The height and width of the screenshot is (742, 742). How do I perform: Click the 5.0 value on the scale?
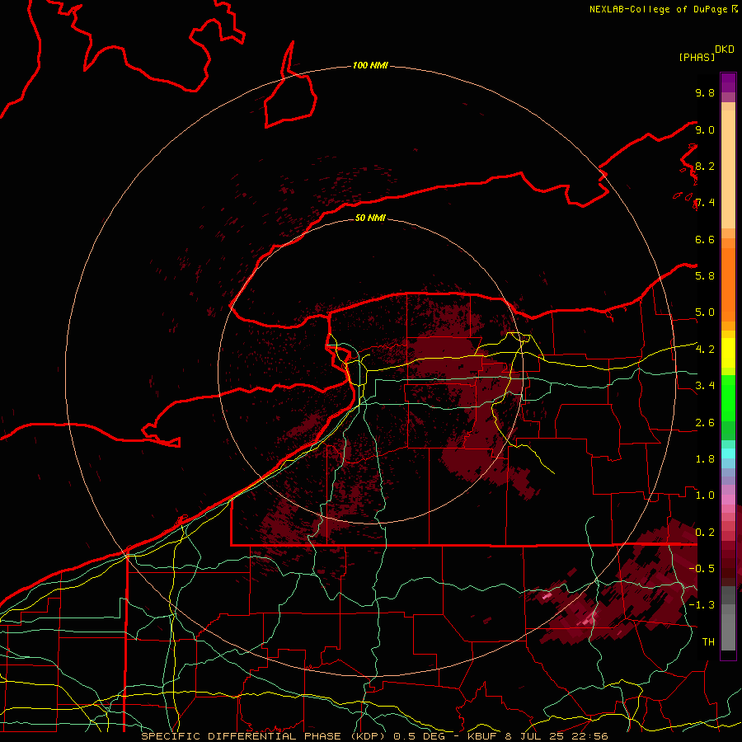[x=705, y=312]
